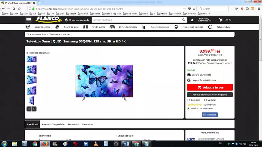
Task: Click the Rezerva in magazin icon
Action: tap(144, 27)
